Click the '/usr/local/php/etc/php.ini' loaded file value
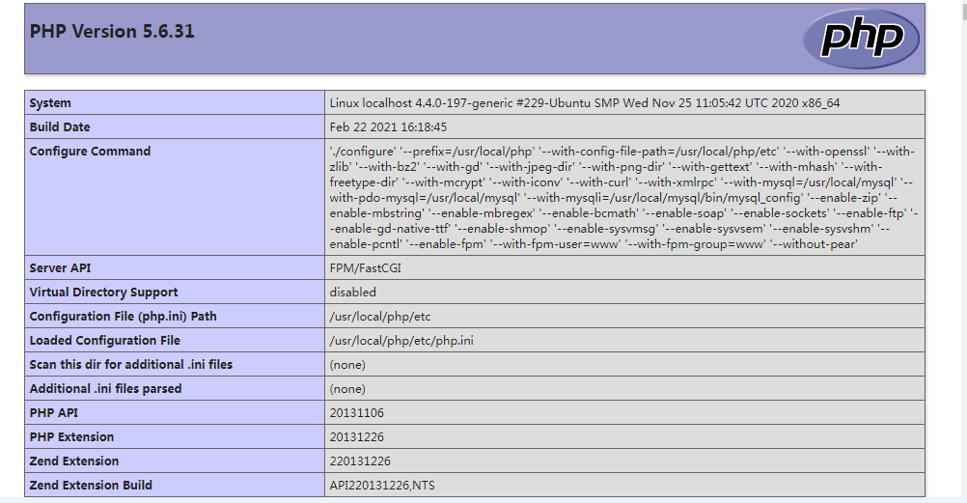The width and height of the screenshot is (967, 503). (x=401, y=341)
